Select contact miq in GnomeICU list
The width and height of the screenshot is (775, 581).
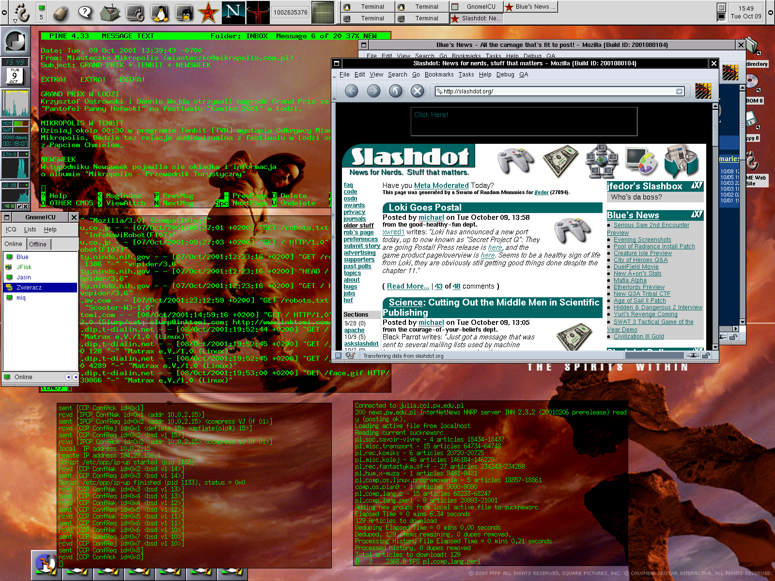[40, 297]
